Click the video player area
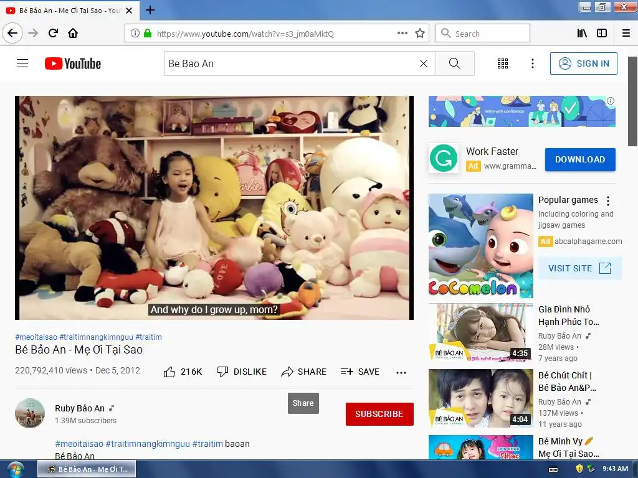This screenshot has height=478, width=638. pos(214,208)
